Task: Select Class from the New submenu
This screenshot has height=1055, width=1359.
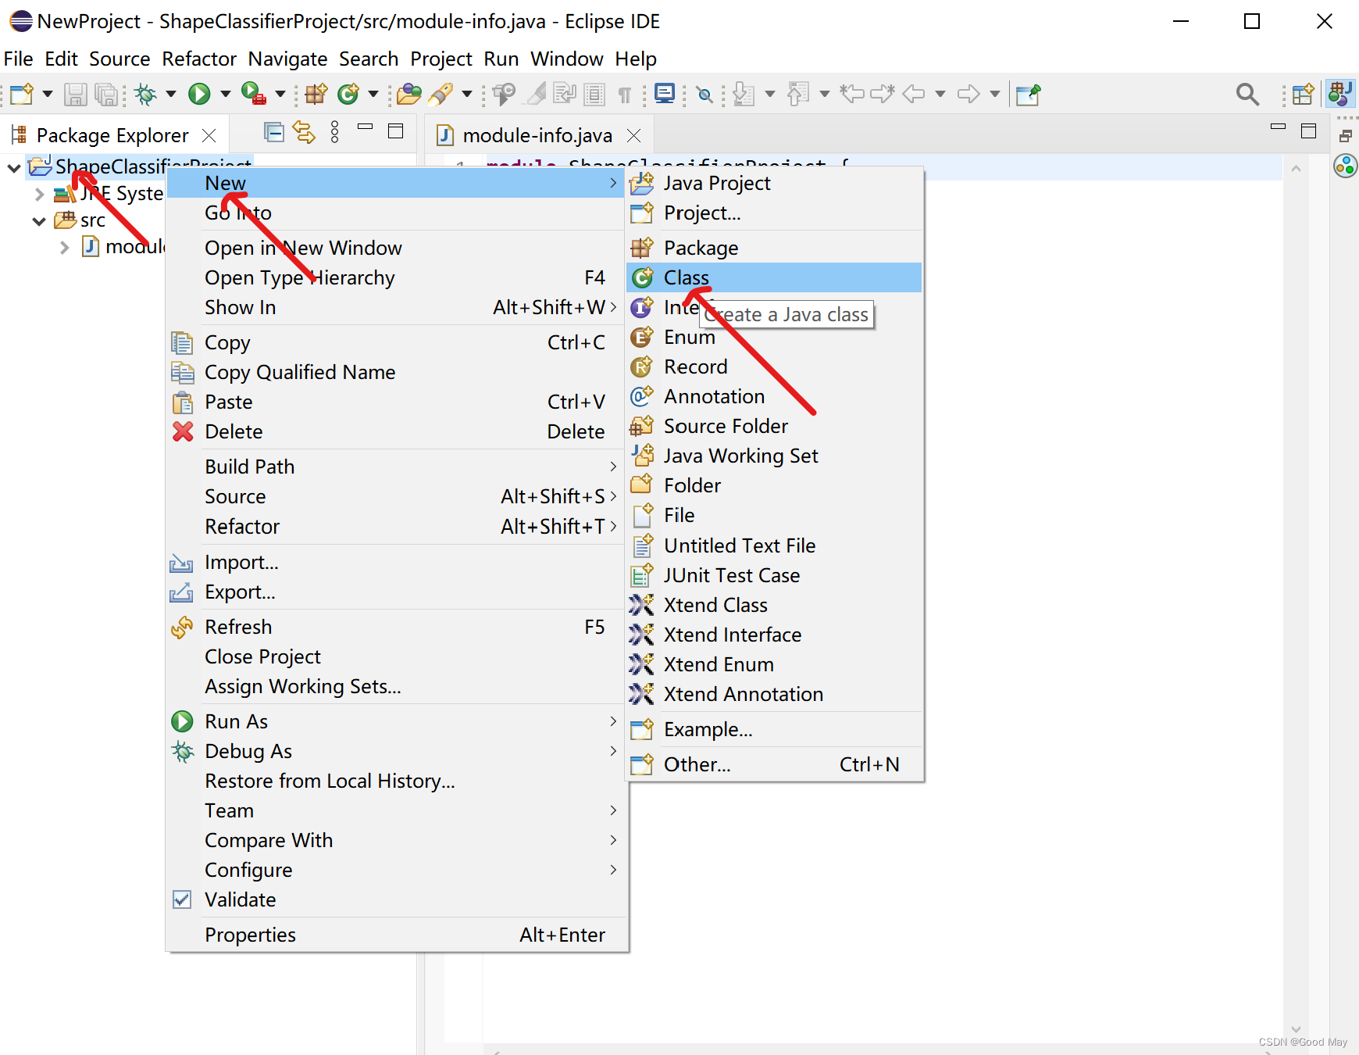Action: [774, 277]
